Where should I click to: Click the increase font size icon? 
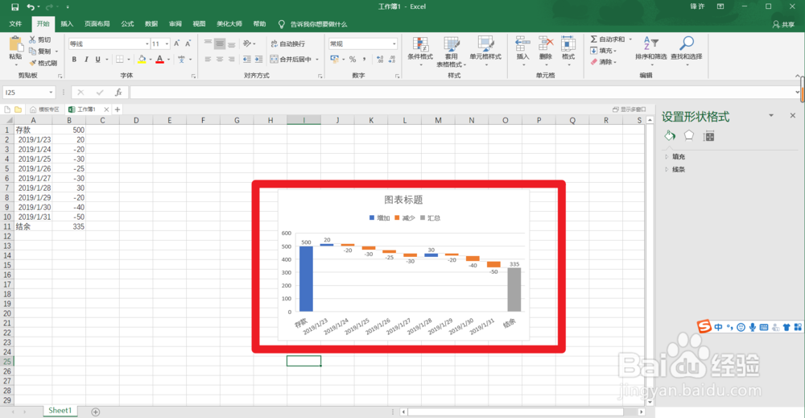(176, 43)
